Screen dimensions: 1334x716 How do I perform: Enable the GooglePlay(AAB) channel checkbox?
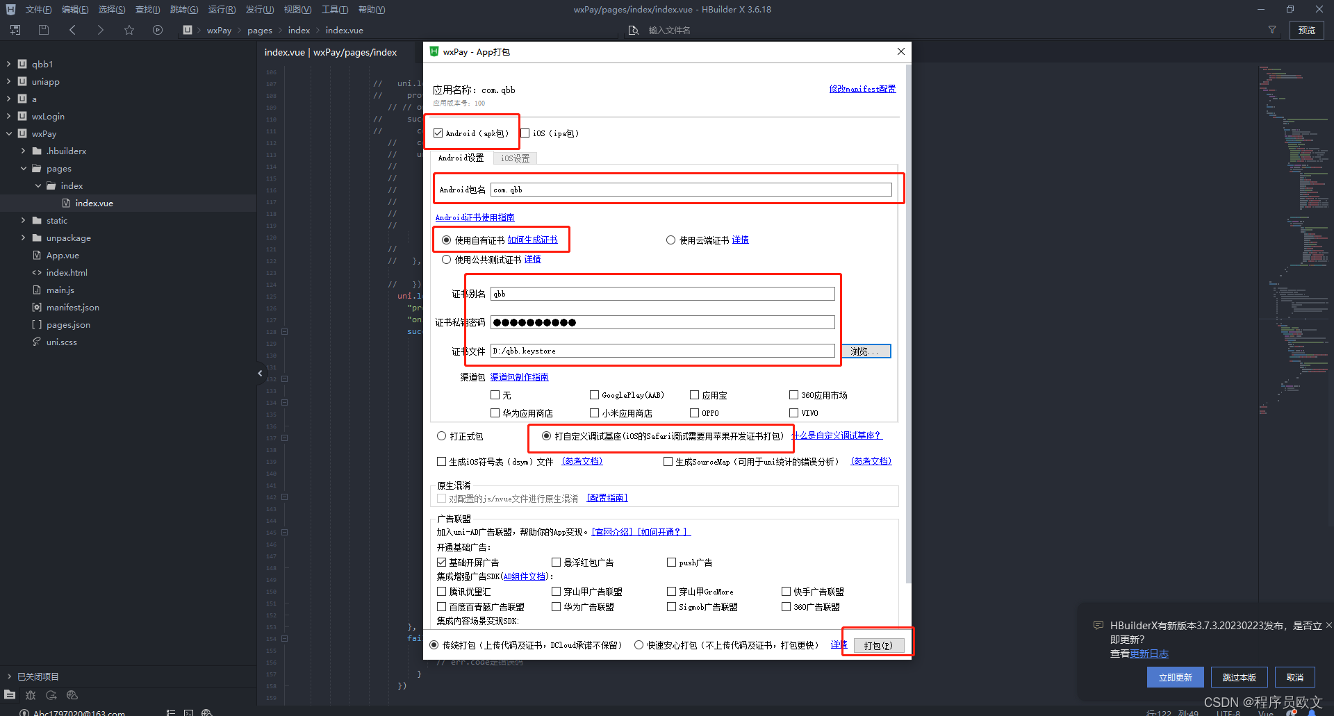pos(595,394)
